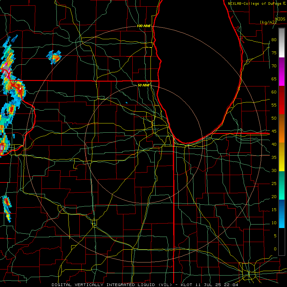Click the 0 value on the color scale
Screen dimensions: 287x287
pos(275,249)
